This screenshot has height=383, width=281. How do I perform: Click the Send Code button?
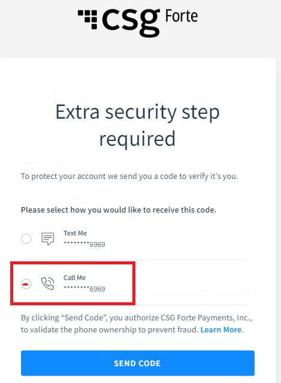click(x=138, y=363)
